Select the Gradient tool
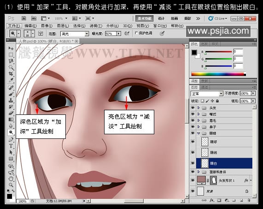 click(x=11, y=119)
